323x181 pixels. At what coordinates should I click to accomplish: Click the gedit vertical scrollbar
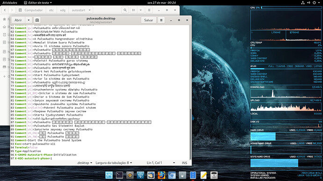[x=191, y=134]
